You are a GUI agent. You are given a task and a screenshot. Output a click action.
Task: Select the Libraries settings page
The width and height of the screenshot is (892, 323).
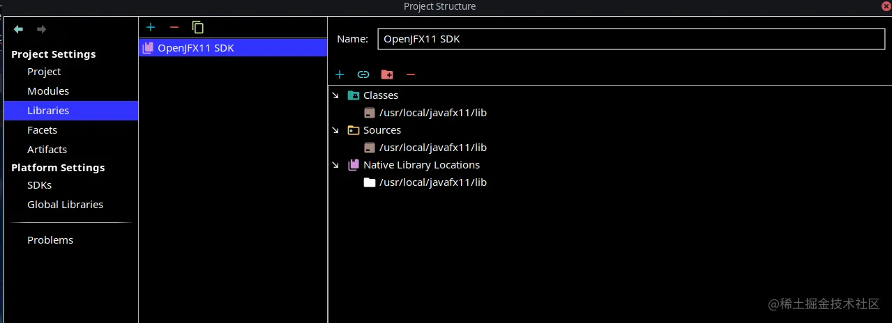(x=71, y=111)
